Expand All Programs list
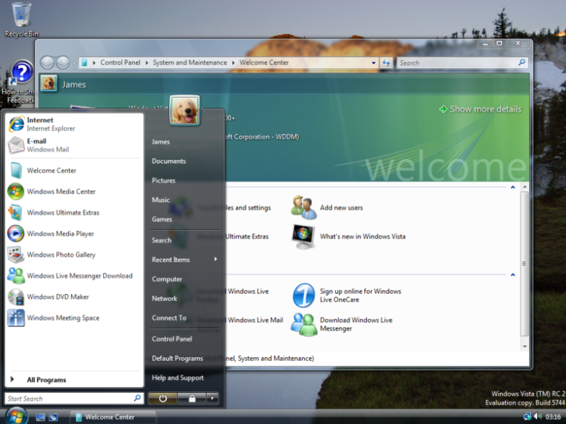The height and width of the screenshot is (424, 566). pyautogui.click(x=74, y=380)
